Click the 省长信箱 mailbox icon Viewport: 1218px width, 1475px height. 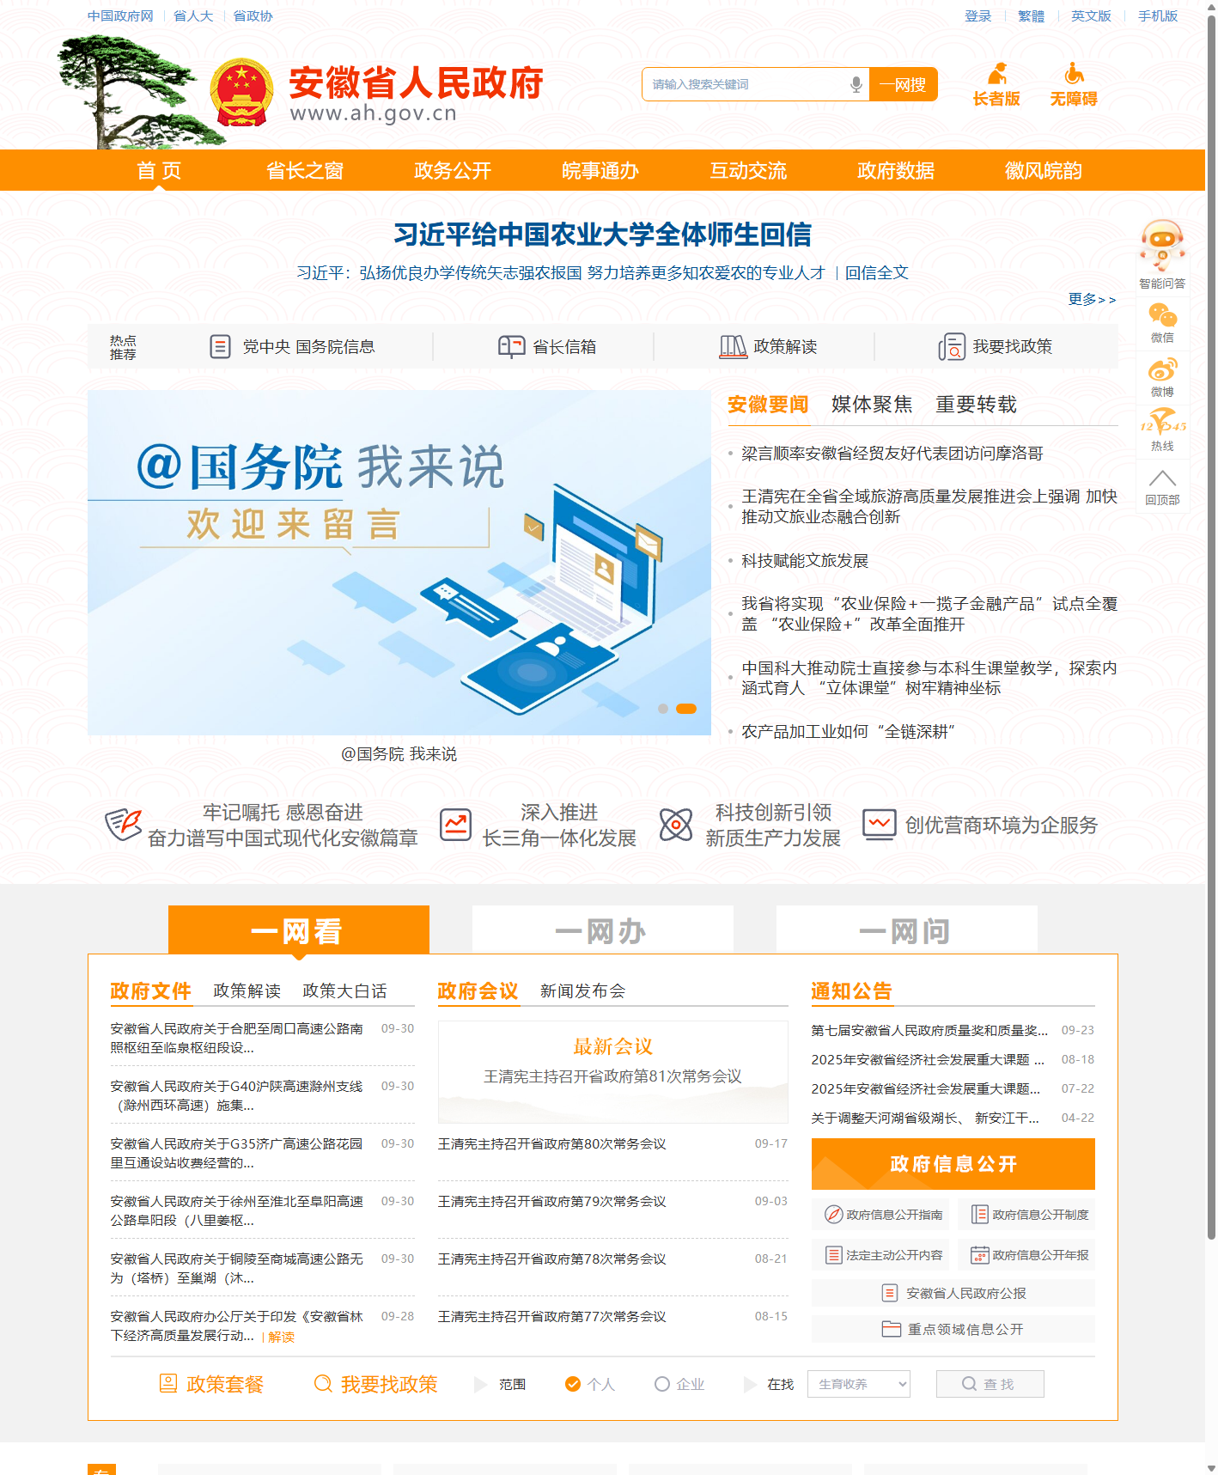511,346
